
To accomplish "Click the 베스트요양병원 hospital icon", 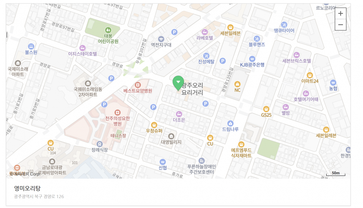I will [138, 85].
